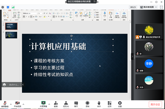Image resolution: width=165 pixels, height=109 pixels.
Task: Unmute microphone with 解除静音 button
Action: (x=5, y=104)
